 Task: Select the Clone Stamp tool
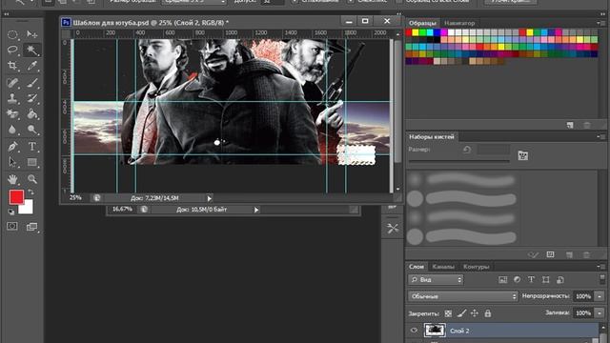(x=12, y=97)
